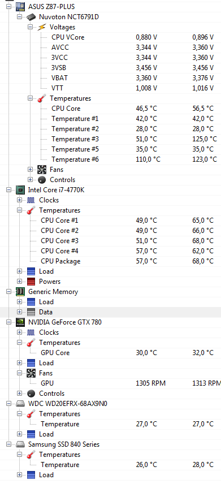Select the AVCC voltage row label
Image resolution: width=221 pixels, height=484 pixels.
click(x=60, y=47)
